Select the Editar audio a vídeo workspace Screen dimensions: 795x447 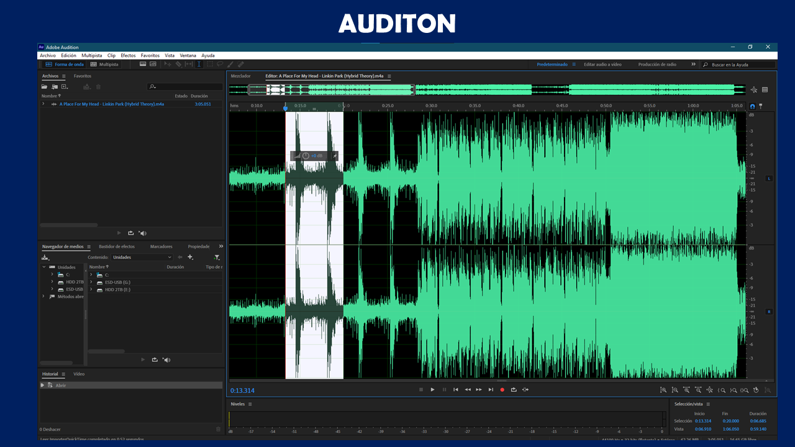(x=602, y=64)
